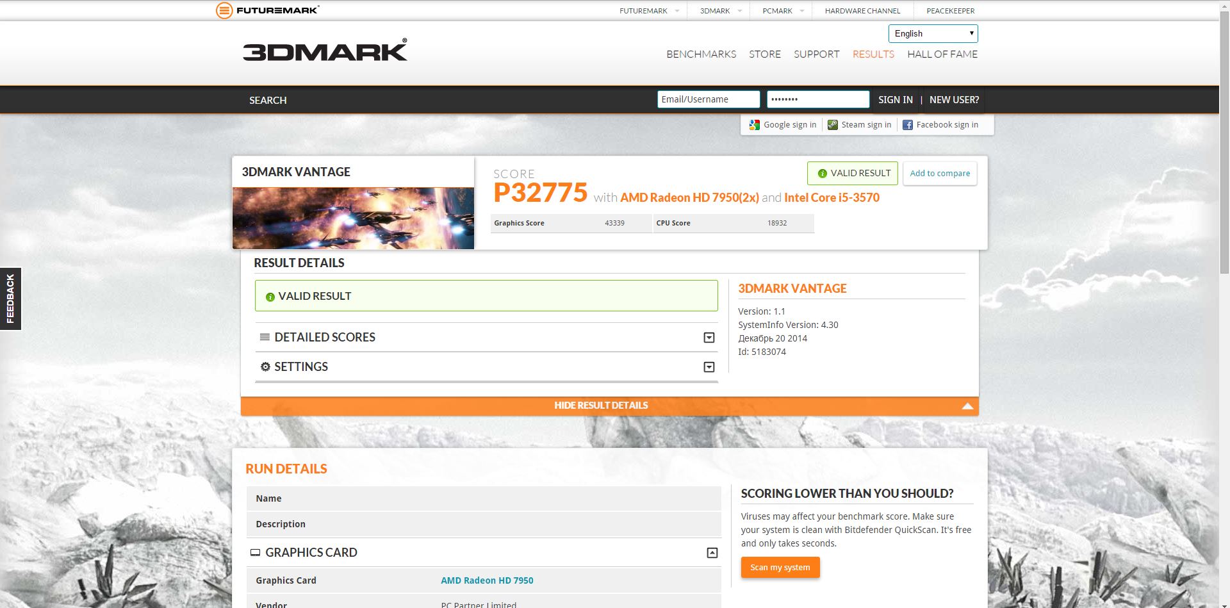Open the PCMark top menu dropdown
The width and height of the screenshot is (1230, 608).
coord(802,11)
